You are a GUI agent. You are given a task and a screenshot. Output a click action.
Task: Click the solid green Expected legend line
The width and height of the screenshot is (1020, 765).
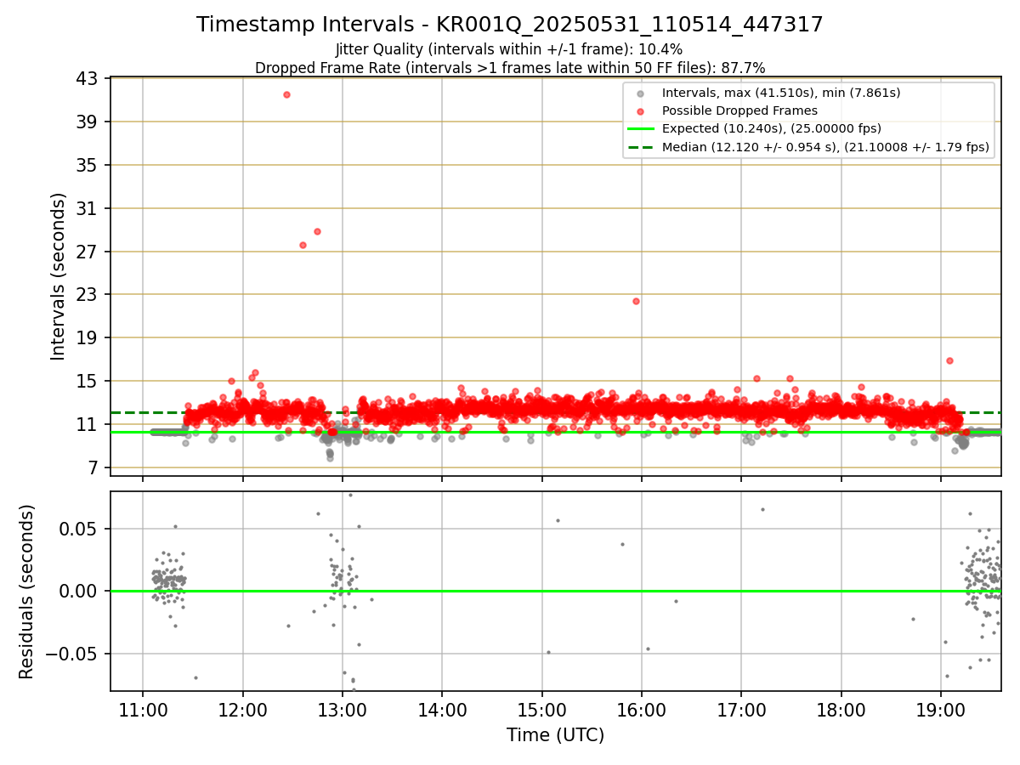[x=640, y=129]
